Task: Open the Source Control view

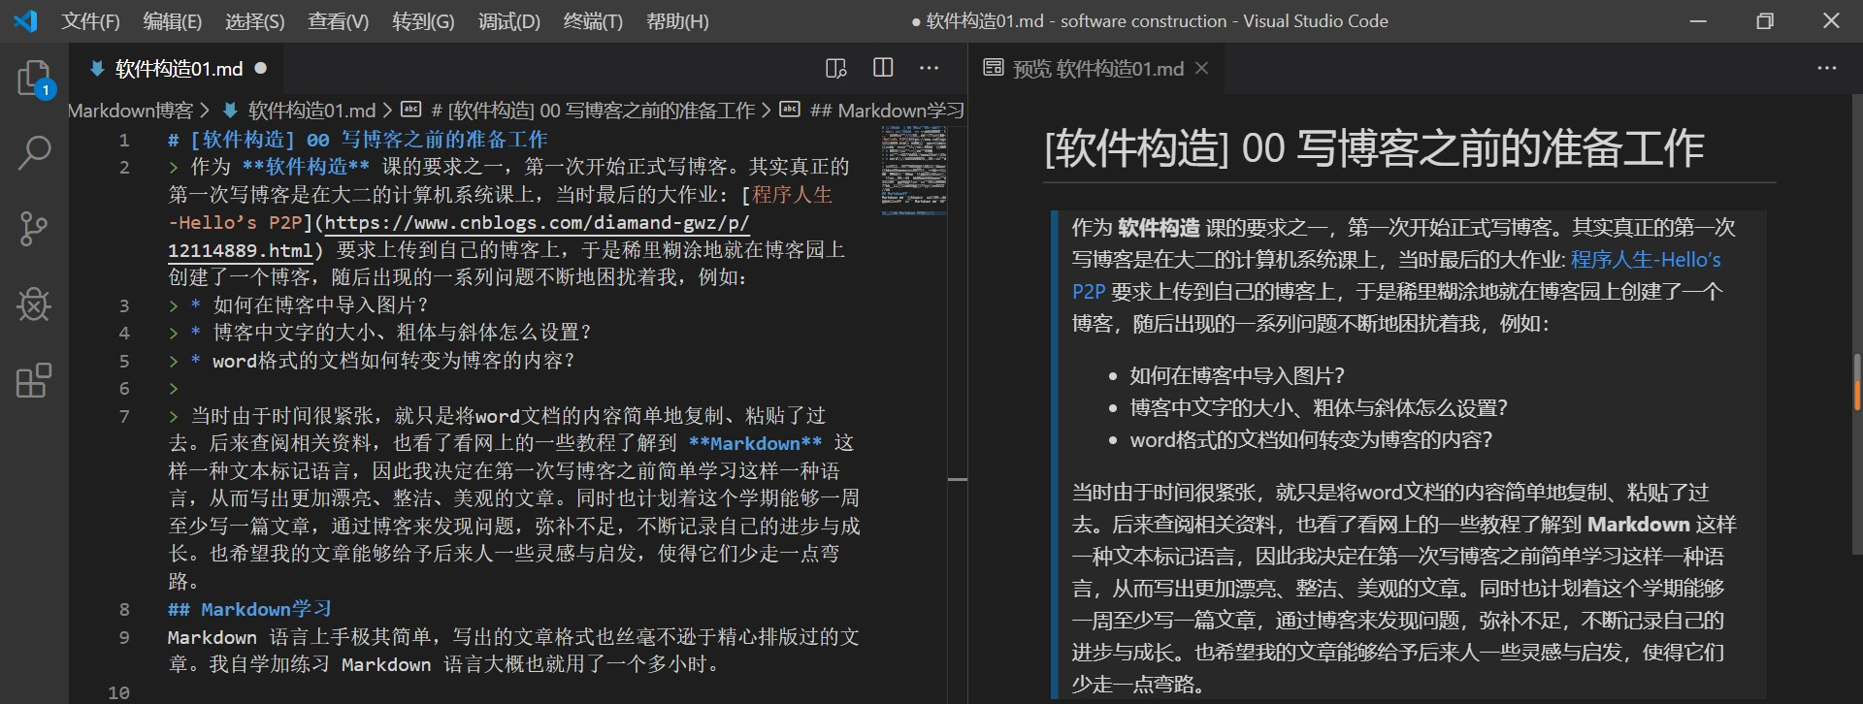Action: (34, 229)
